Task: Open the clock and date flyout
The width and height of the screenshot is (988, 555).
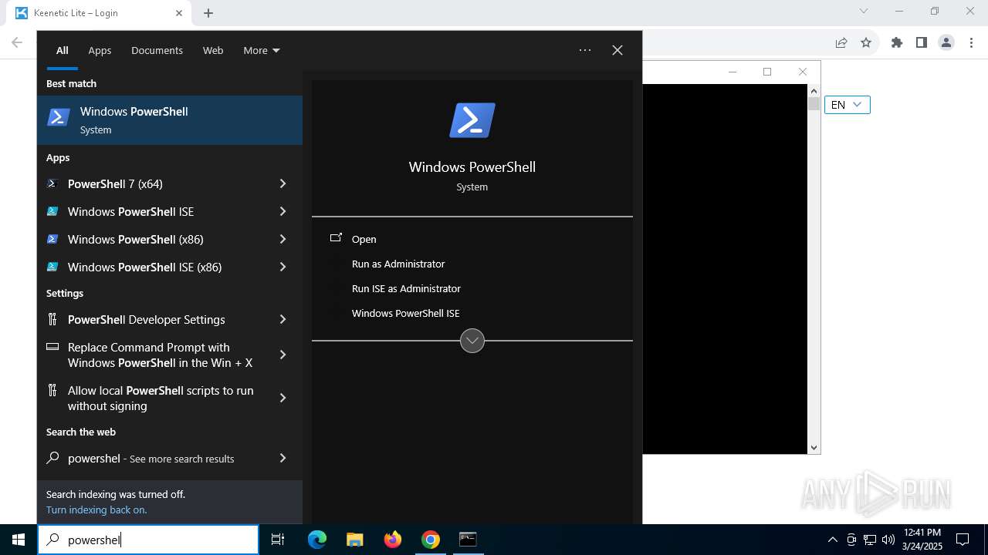Action: click(x=922, y=540)
